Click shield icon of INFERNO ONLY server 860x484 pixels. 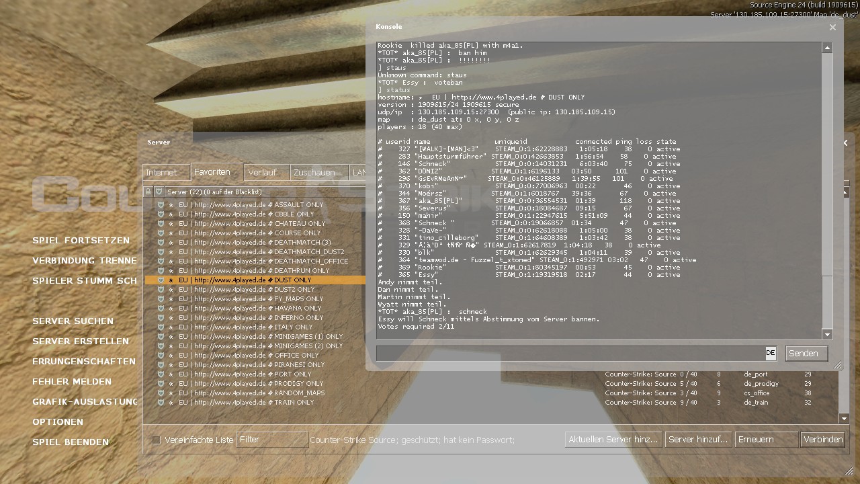pos(161,318)
